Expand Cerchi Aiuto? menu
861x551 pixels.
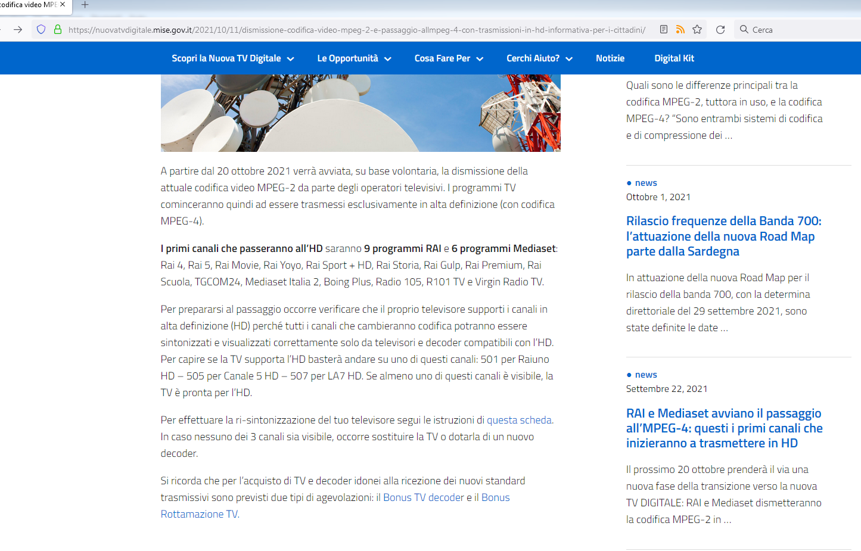pyautogui.click(x=540, y=58)
